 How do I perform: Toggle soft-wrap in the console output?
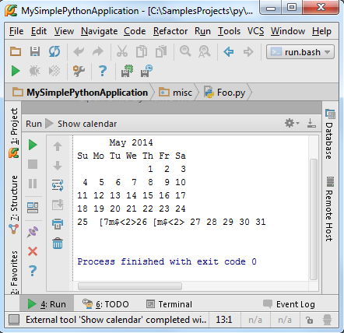pos(58,185)
